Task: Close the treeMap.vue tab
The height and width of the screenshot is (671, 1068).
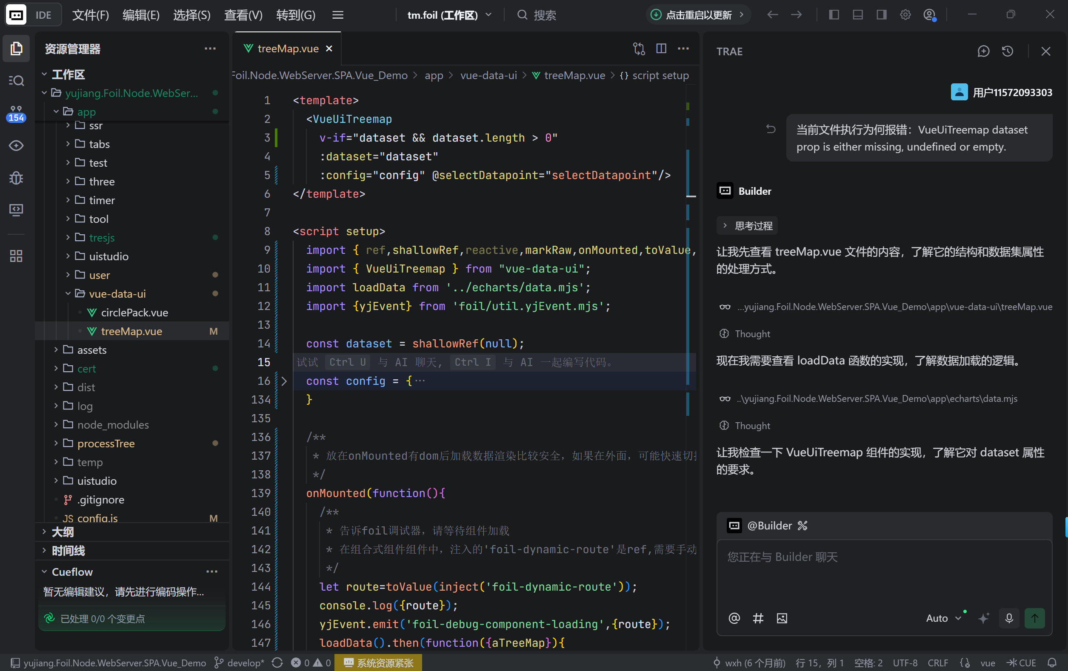Action: 329,48
